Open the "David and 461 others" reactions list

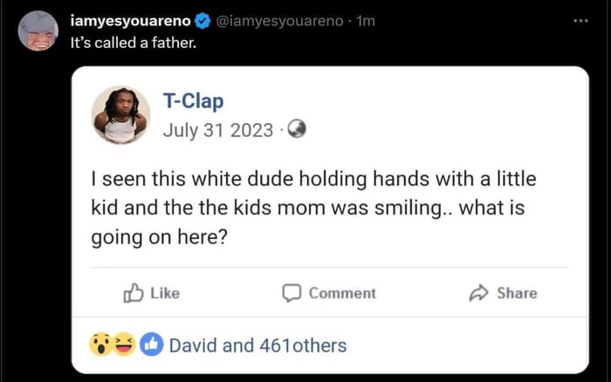coord(257,345)
